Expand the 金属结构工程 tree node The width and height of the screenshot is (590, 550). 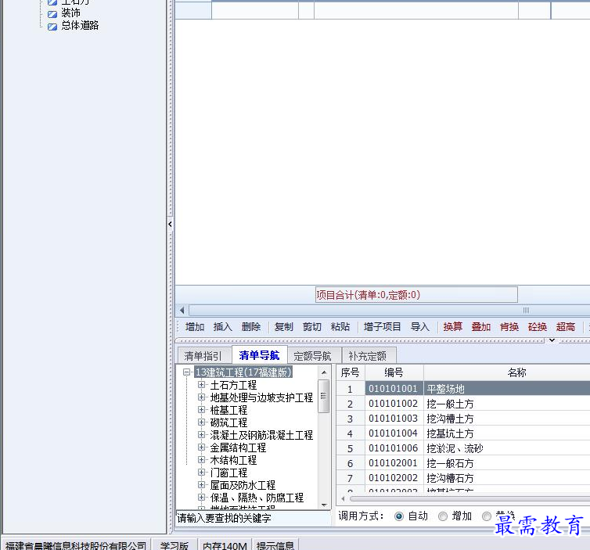tap(202, 447)
